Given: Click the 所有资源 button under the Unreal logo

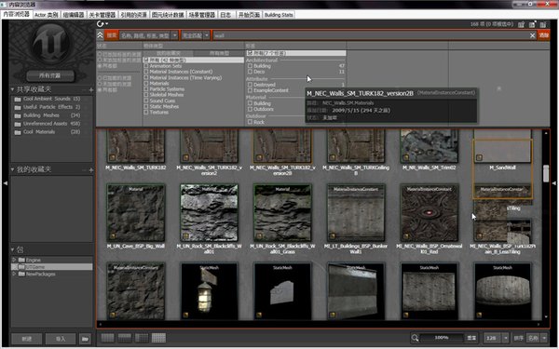Looking at the screenshot, I should click(x=50, y=75).
